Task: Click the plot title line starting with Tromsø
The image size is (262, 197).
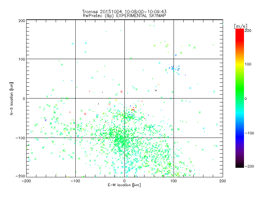Action: point(124,11)
